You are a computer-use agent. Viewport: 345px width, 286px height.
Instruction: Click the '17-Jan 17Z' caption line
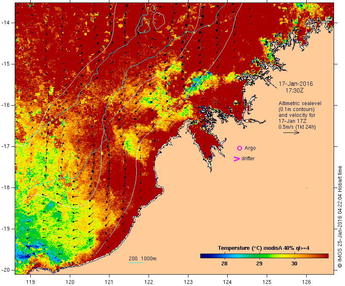tap(292, 121)
